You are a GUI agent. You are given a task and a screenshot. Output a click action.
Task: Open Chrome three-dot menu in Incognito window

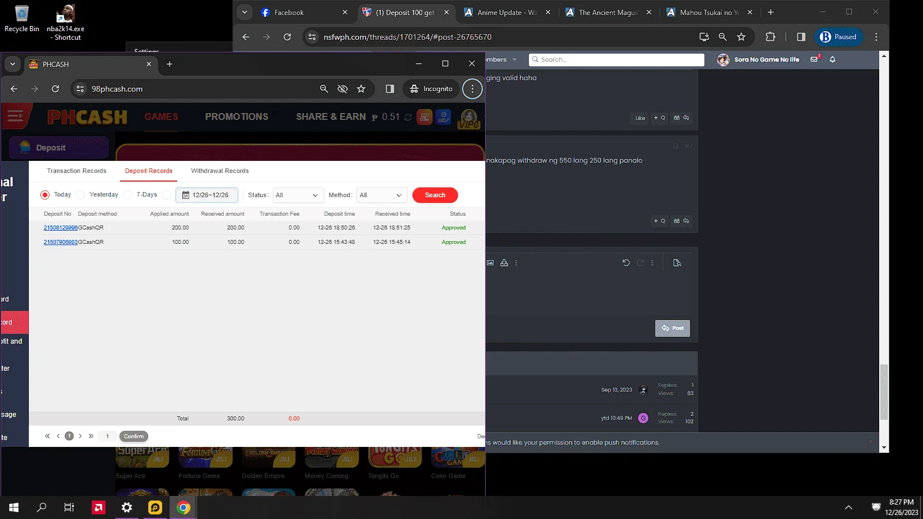coord(472,89)
